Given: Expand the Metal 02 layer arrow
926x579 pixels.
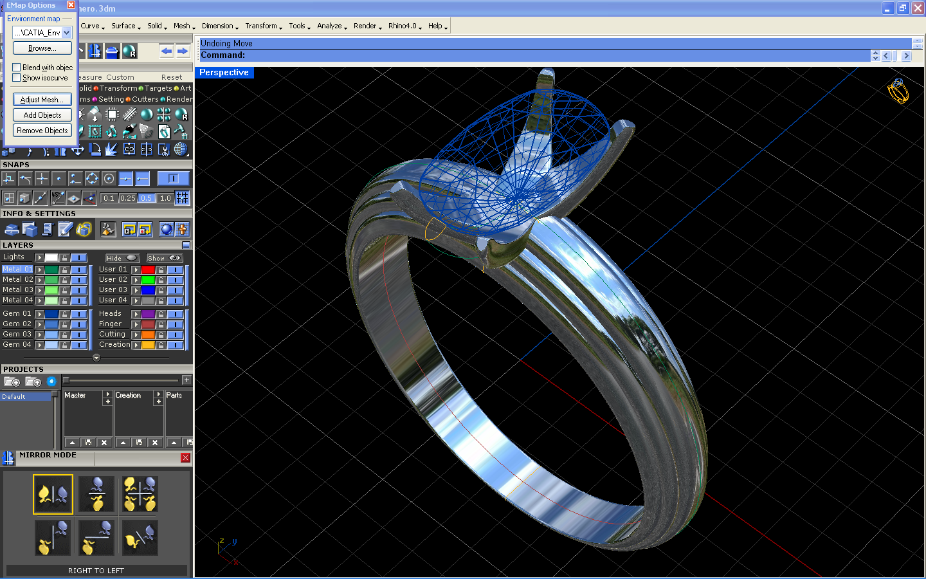Looking at the screenshot, I should [39, 280].
